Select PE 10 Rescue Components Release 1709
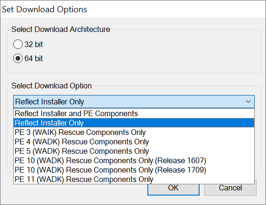 [134, 170]
